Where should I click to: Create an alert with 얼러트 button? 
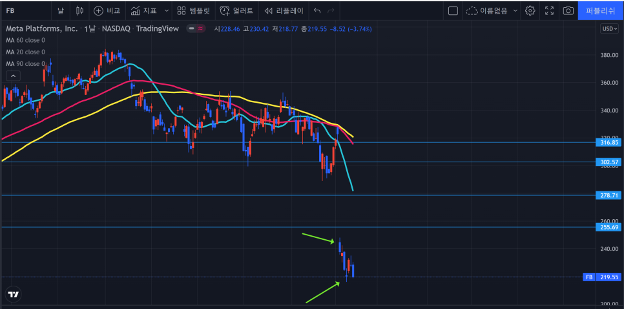coord(236,11)
